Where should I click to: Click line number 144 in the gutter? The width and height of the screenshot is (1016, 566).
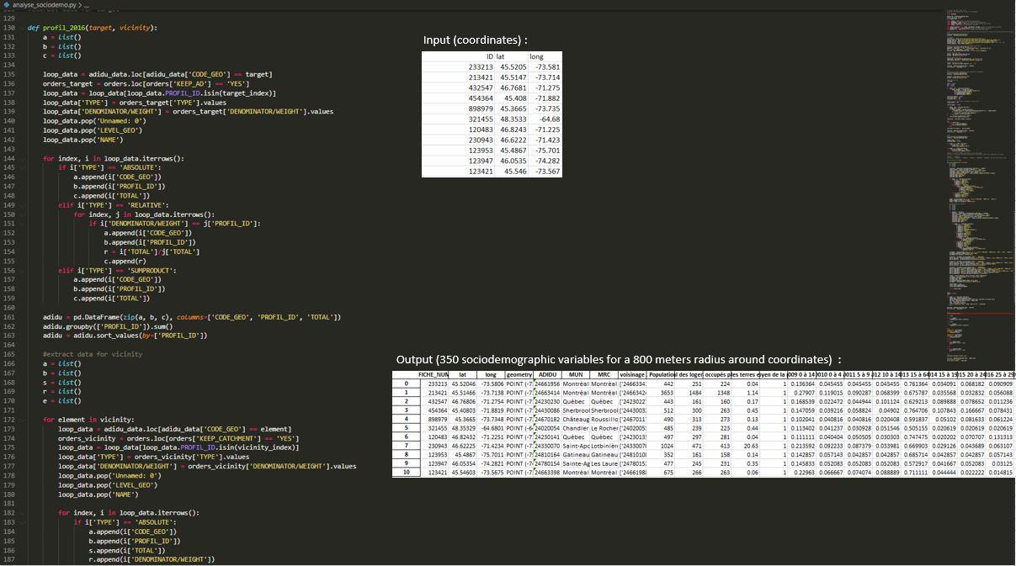tap(10, 158)
